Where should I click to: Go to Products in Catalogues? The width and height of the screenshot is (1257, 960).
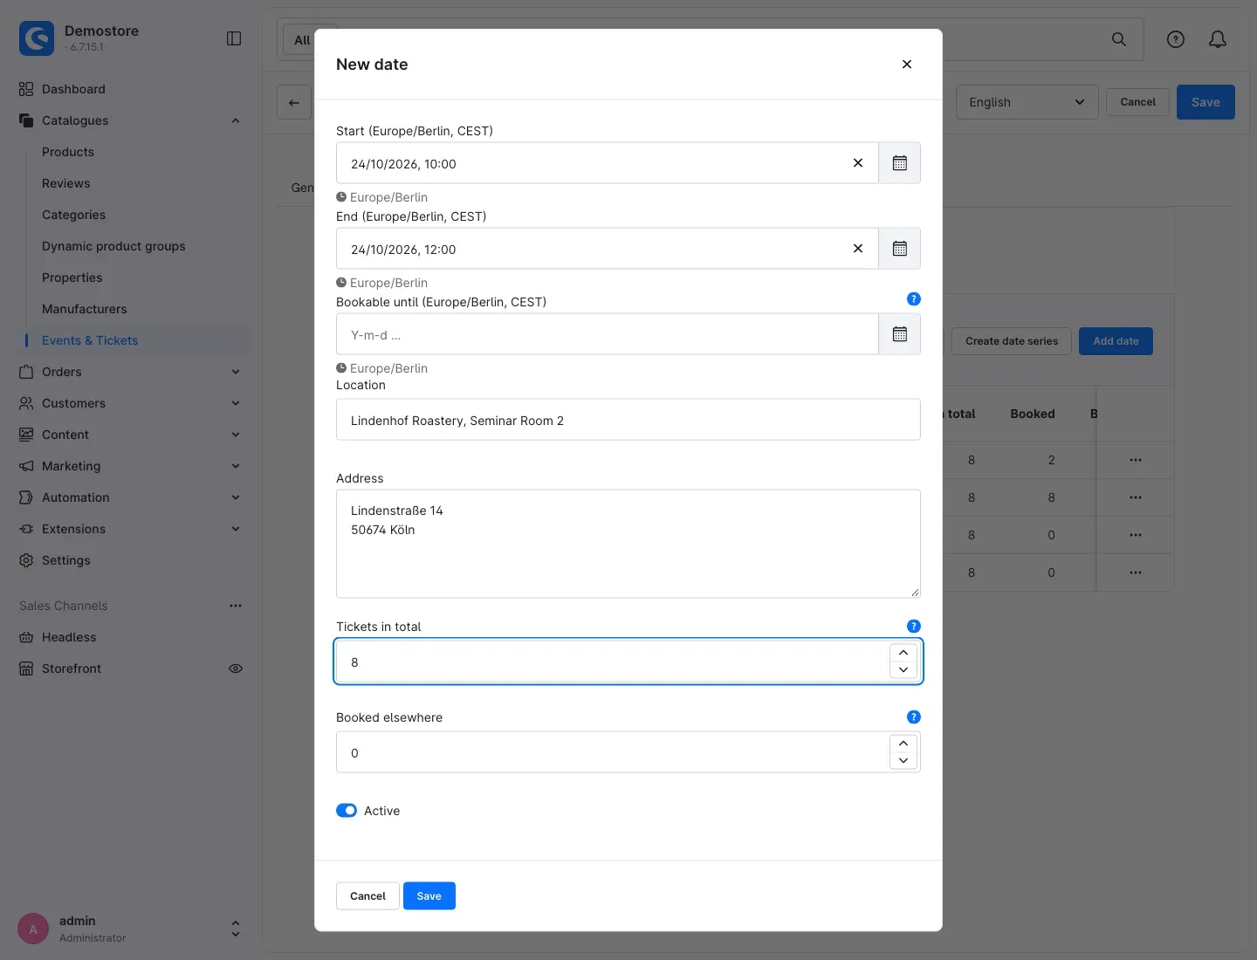pos(68,152)
